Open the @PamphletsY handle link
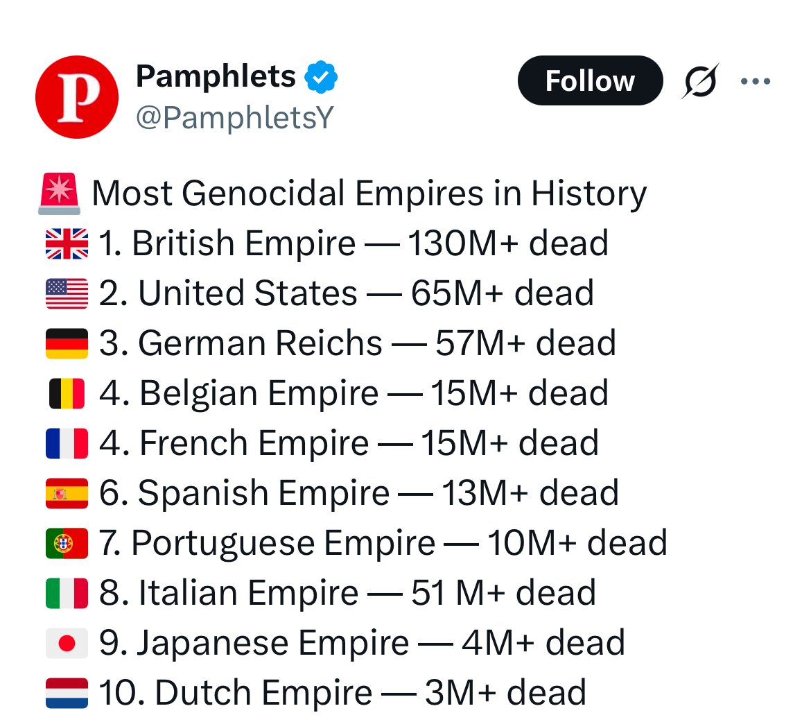This screenshot has width=811, height=722. (x=235, y=118)
